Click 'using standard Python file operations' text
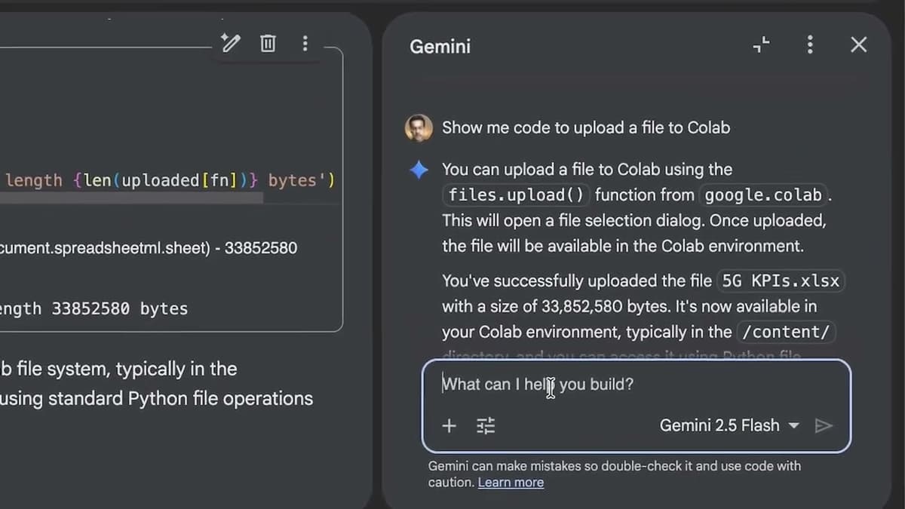 pos(156,398)
